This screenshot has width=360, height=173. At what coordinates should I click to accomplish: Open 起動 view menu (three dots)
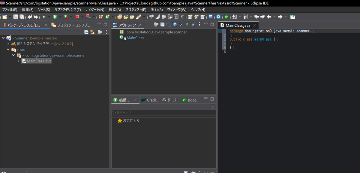213,107
